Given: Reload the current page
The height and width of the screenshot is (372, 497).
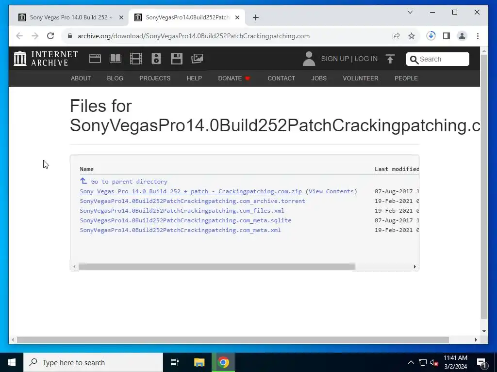Looking at the screenshot, I should click(50, 36).
